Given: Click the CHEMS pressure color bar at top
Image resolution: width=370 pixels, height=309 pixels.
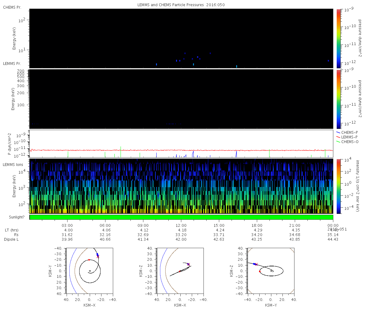Looking at the screenshot, I should 338,38.
